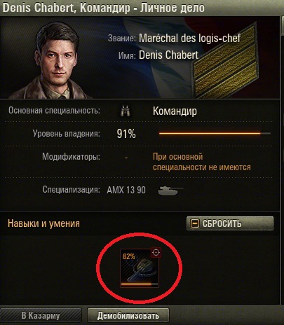Click the Командир primary specialty text

(x=175, y=111)
